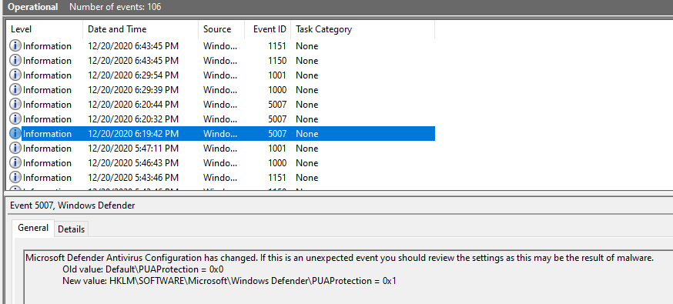Click info icon of selected 6:19:42 PM row
The image size is (673, 304).
[x=15, y=133]
